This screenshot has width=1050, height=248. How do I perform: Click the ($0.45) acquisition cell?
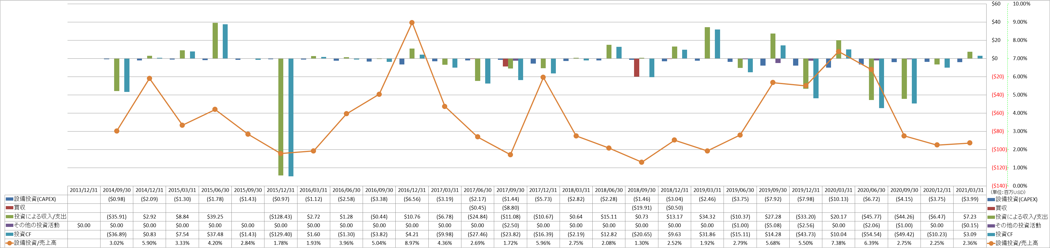[477, 208]
